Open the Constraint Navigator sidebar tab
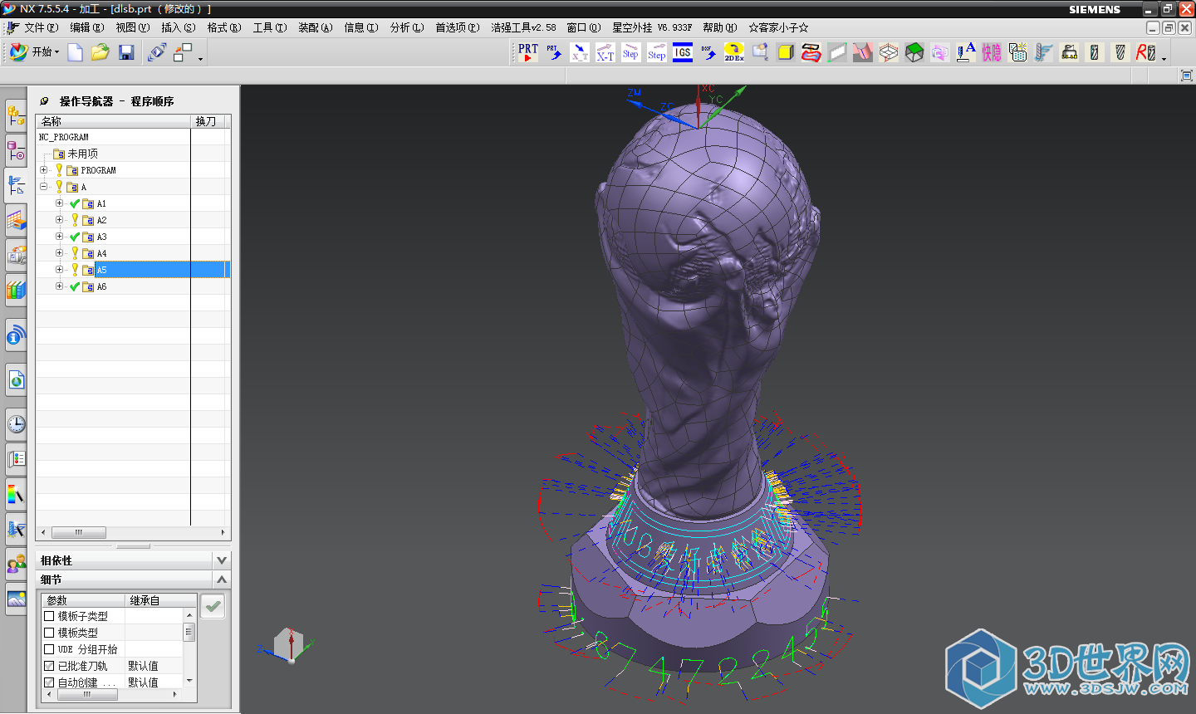The height and width of the screenshot is (714, 1196). [x=16, y=150]
